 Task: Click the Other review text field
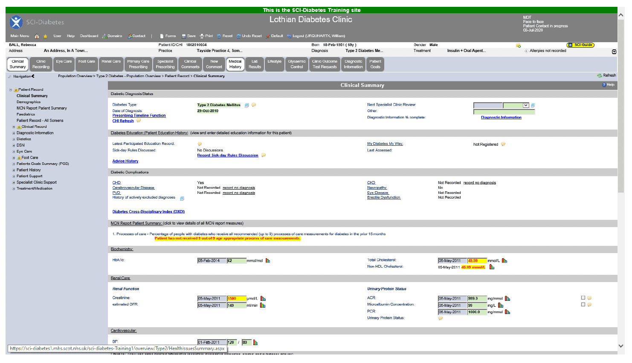pos(504,112)
